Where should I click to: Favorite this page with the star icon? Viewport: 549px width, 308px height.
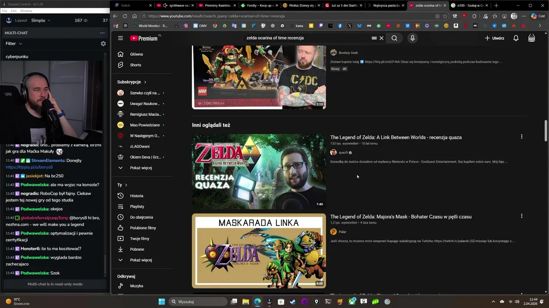pos(445,16)
